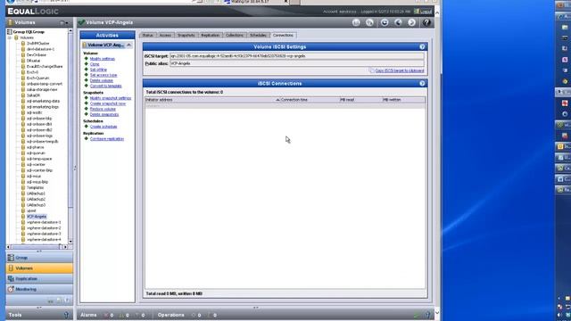Click the Configure replication link
571x321 pixels.
click(x=107, y=139)
